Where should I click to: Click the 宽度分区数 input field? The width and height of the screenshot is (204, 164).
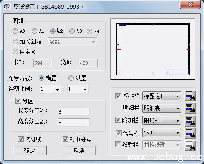click(x=73, y=123)
